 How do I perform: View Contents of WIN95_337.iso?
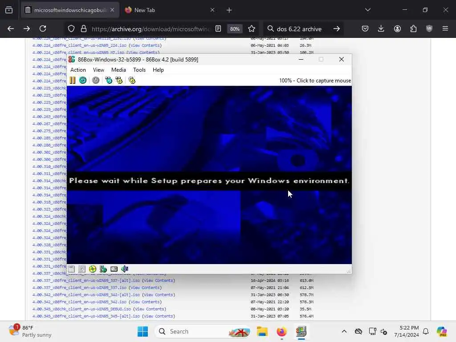pyautogui.click(x=145, y=288)
